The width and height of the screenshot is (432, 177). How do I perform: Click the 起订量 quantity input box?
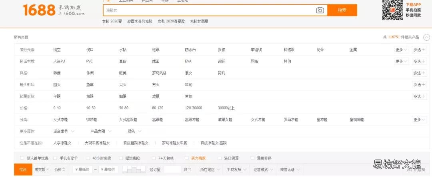coord(172,169)
